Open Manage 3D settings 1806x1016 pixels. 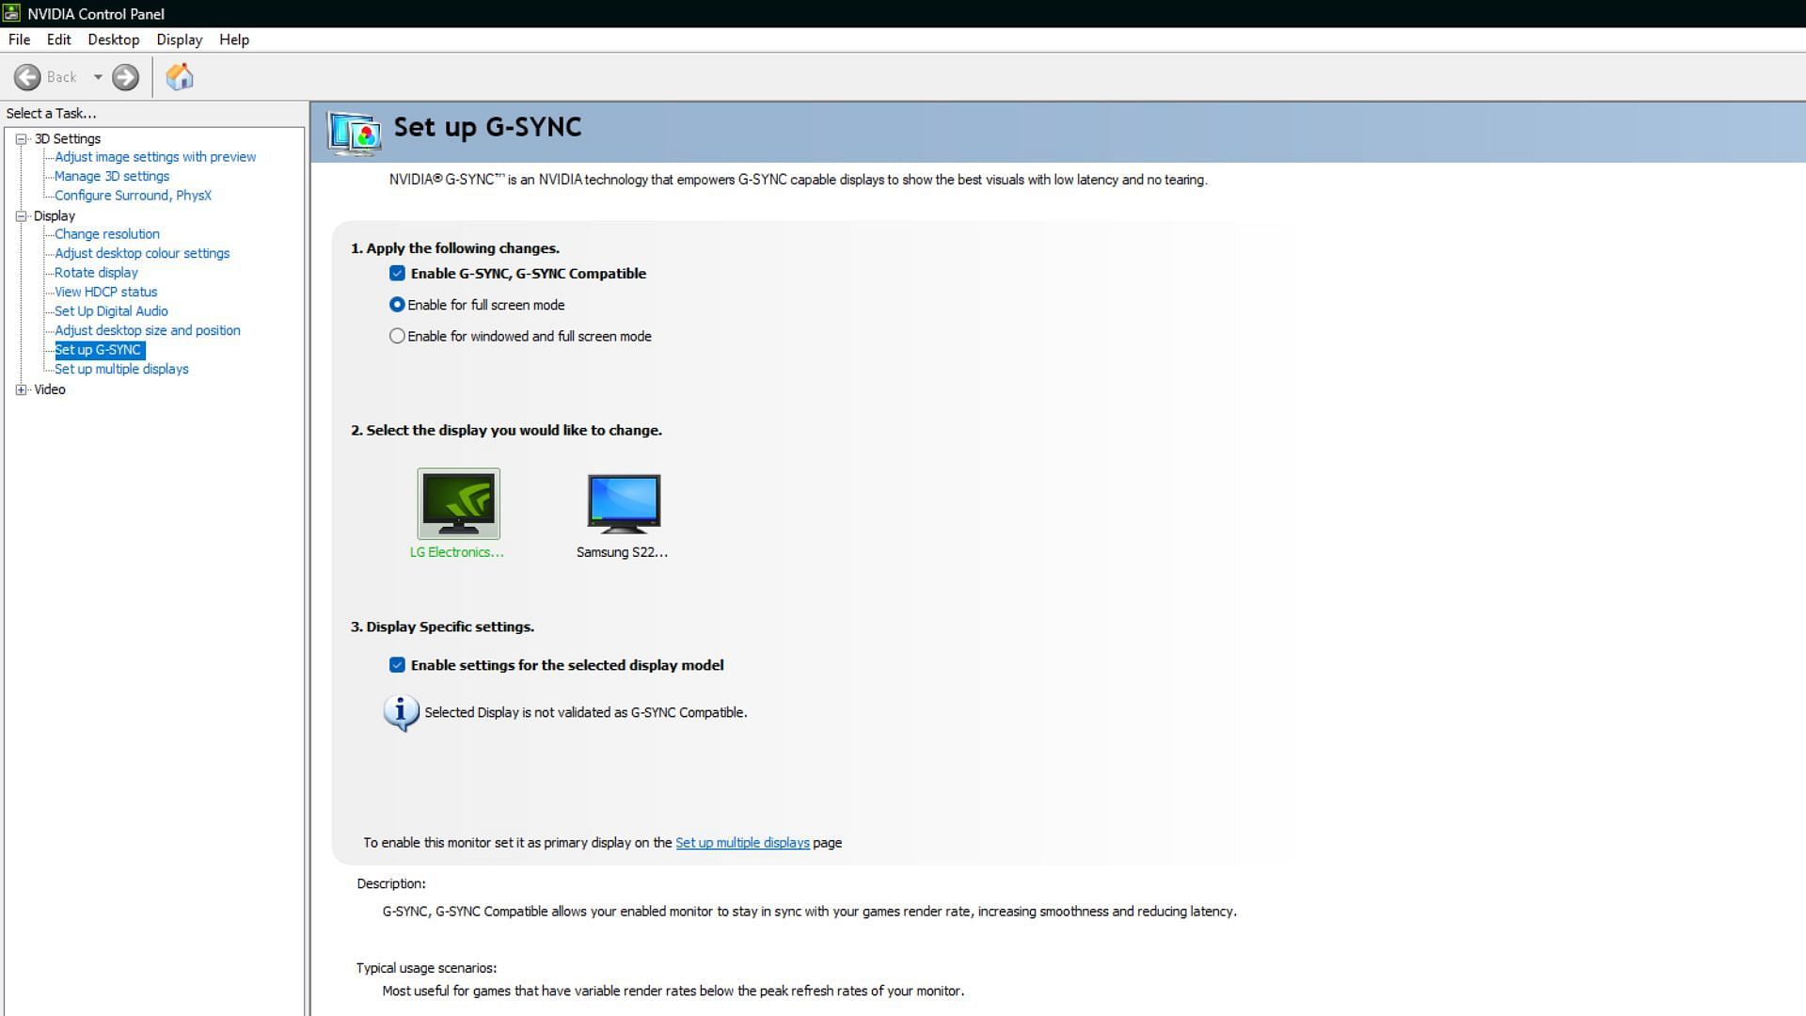(112, 176)
